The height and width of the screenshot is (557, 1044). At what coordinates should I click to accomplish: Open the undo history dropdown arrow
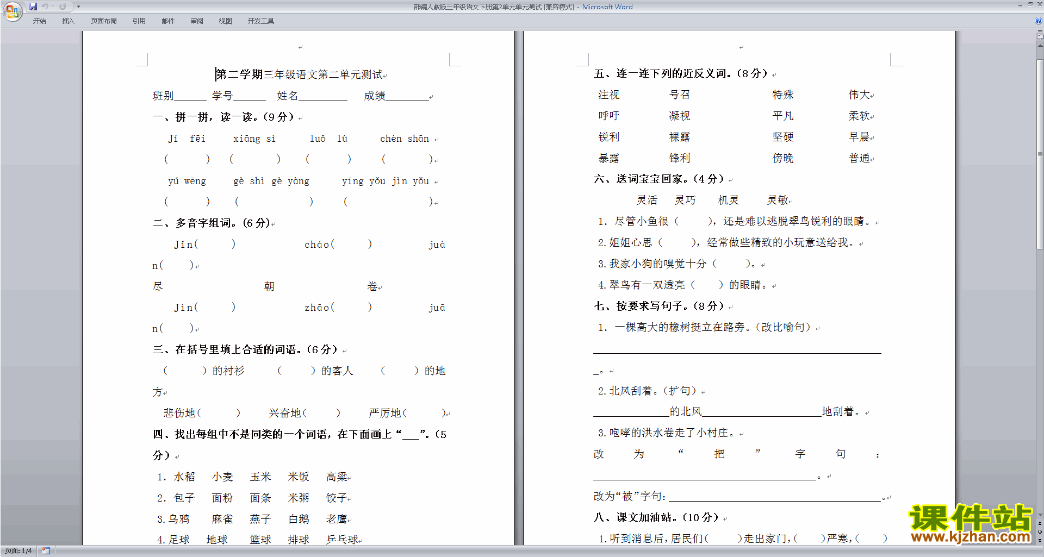(53, 7)
